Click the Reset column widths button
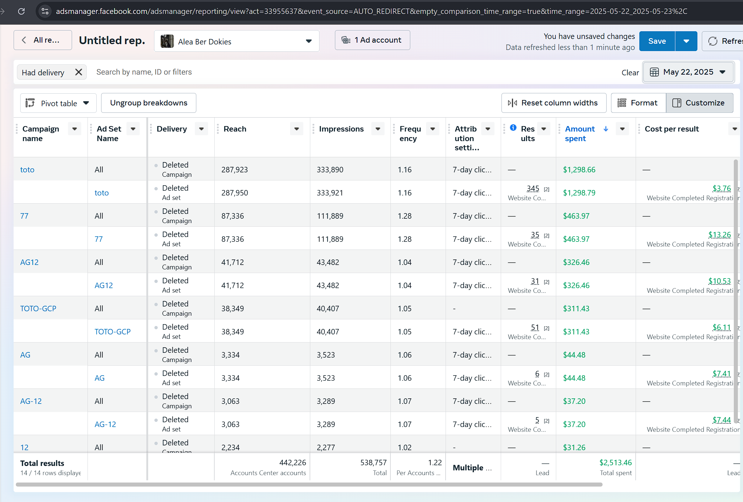This screenshot has width=743, height=502. point(554,103)
